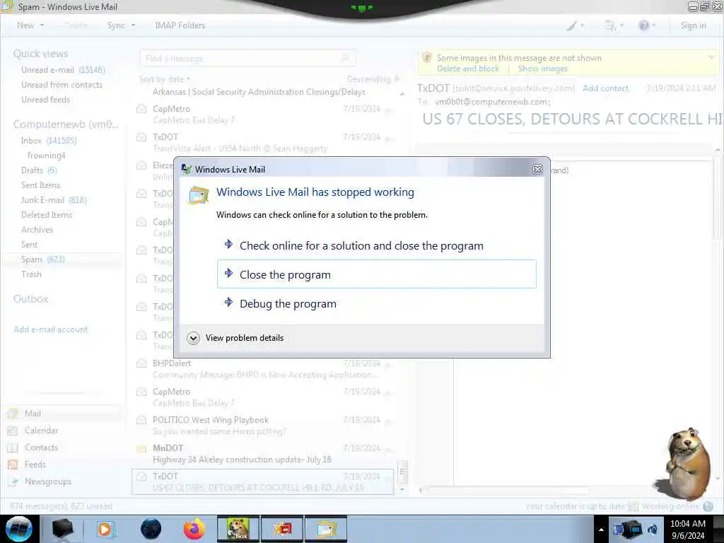Image resolution: width=724 pixels, height=543 pixels.
Task: Click the Sync toolbar button
Action: [x=116, y=25]
